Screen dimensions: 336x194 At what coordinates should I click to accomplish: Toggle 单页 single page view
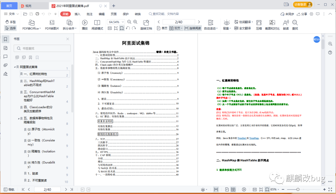[162, 28]
